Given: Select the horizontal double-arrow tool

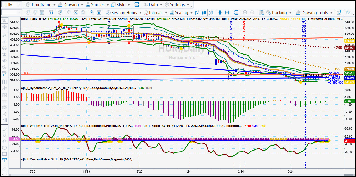Looking at the screenshot, I should (4, 48).
